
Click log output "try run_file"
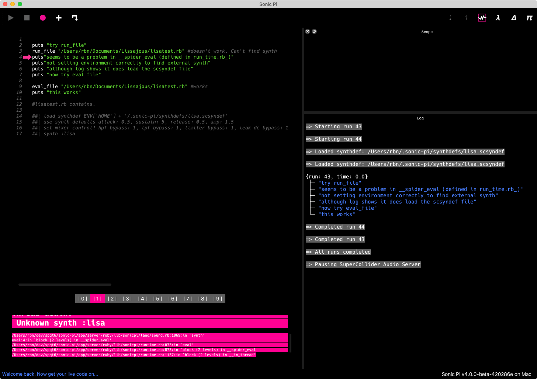pos(340,183)
